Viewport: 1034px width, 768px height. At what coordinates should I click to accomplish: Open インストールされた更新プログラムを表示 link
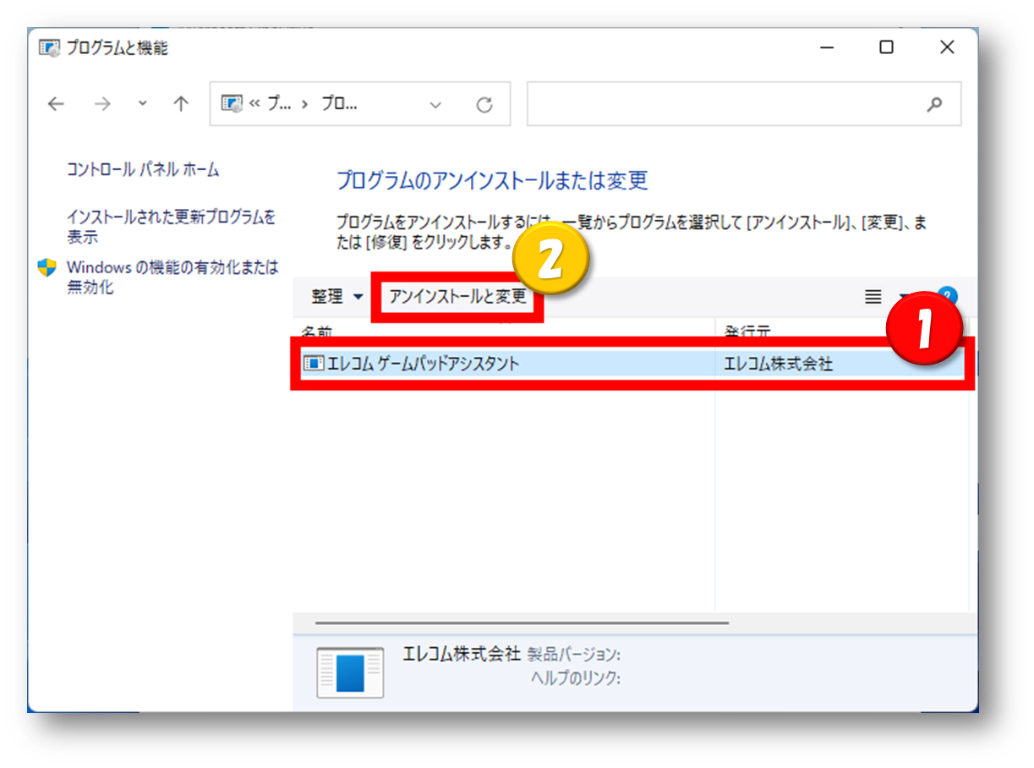(172, 228)
